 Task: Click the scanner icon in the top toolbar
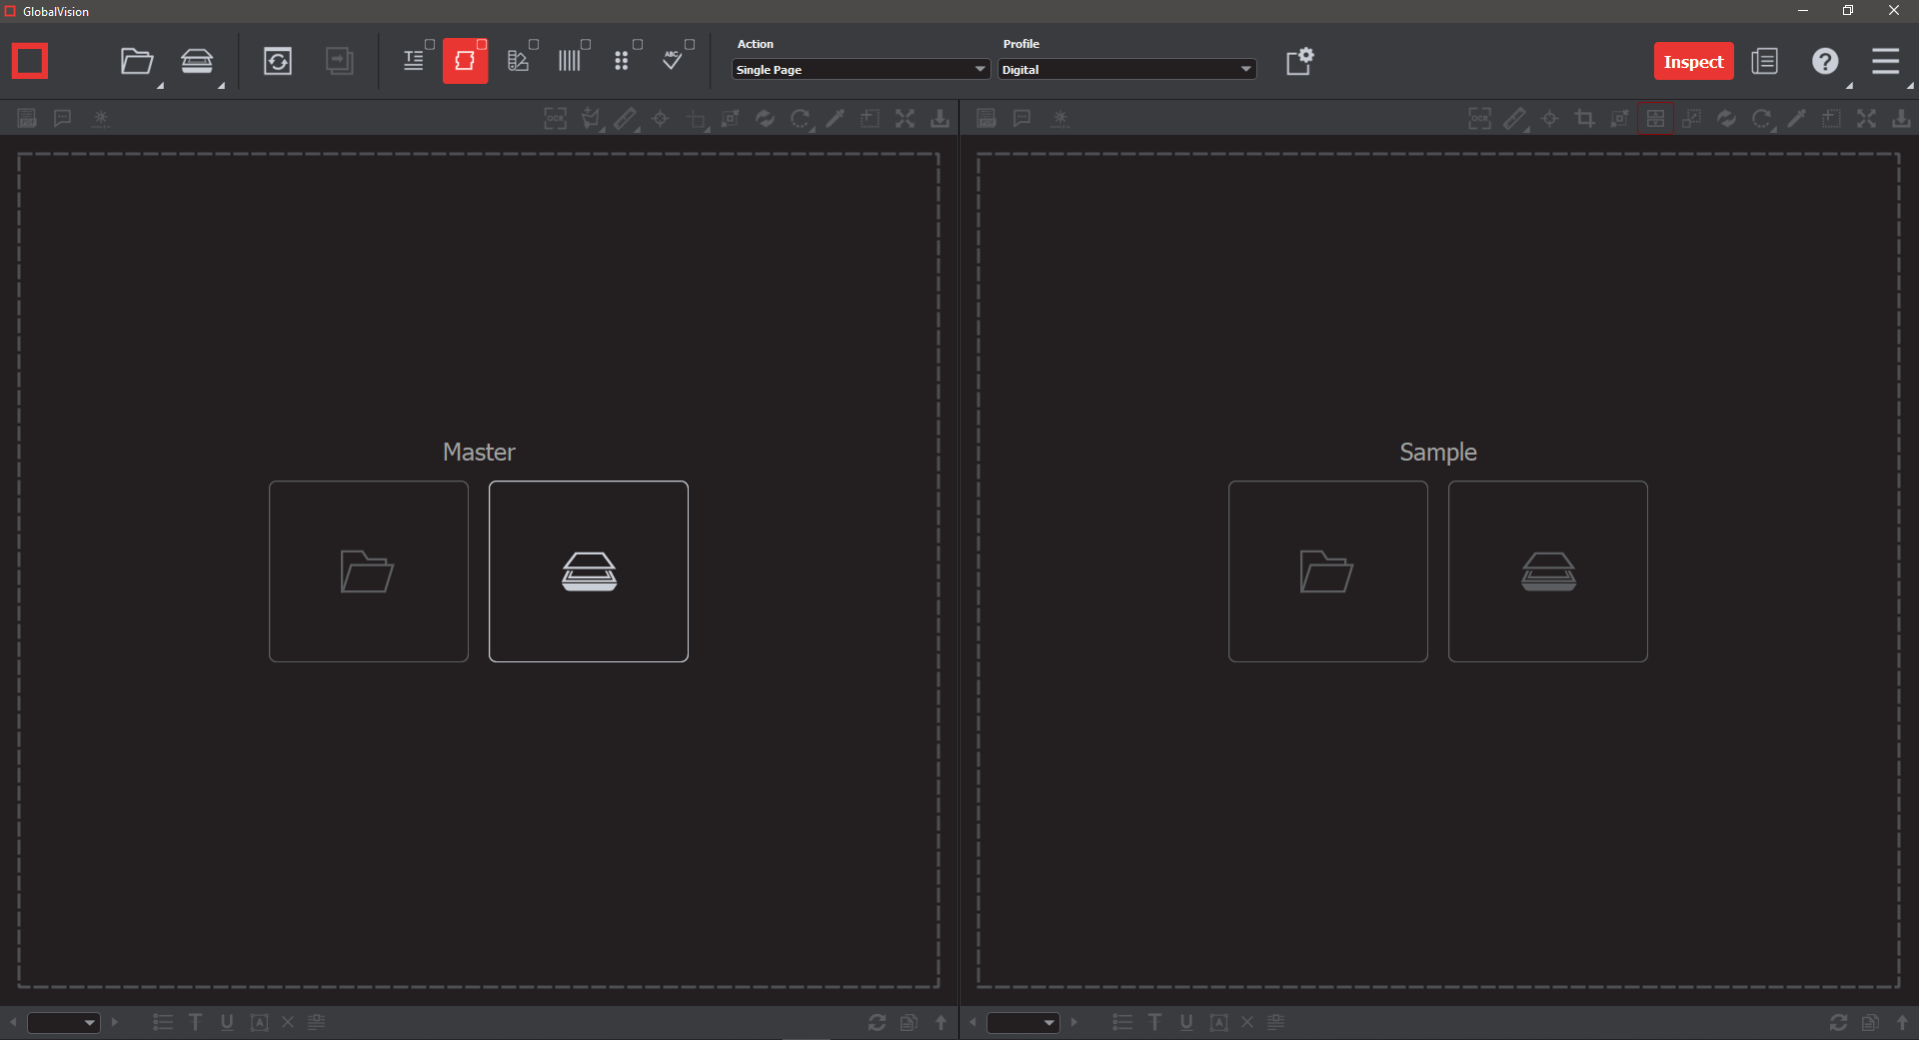197,62
